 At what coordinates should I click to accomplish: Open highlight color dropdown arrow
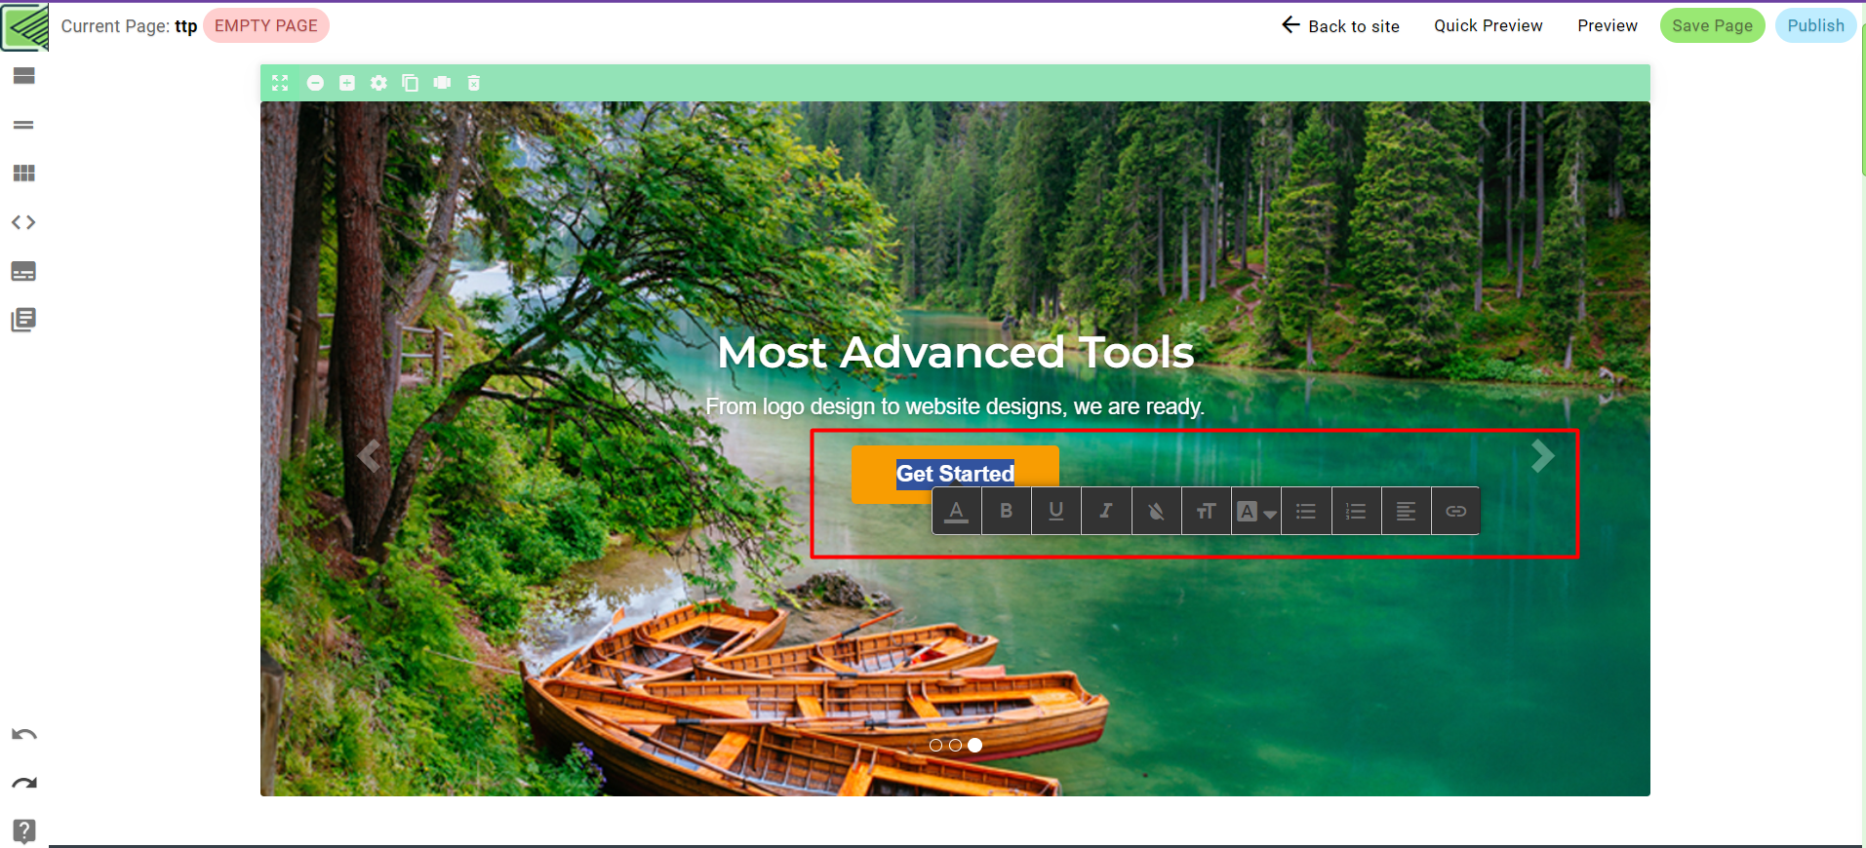[1269, 513]
